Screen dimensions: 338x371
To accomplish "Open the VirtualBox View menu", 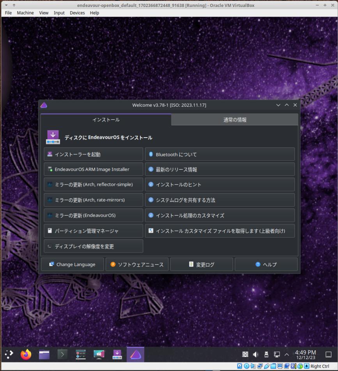I will click(x=44, y=13).
